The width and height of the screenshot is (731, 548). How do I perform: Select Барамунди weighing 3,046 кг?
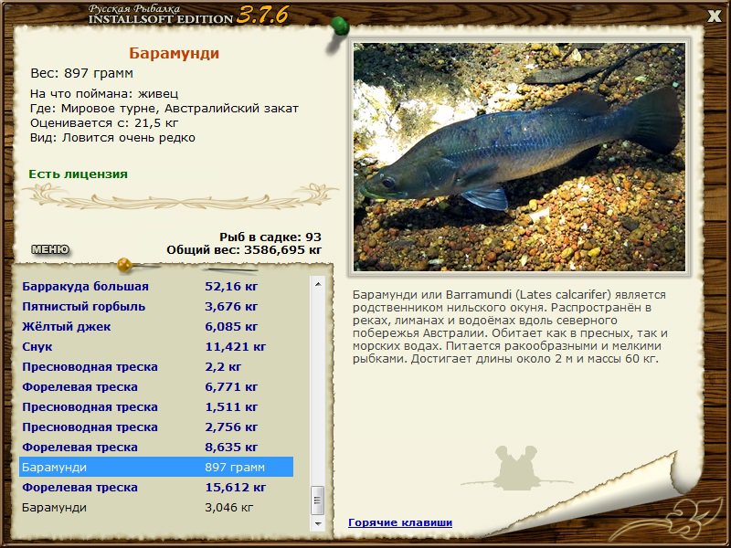pos(156,507)
